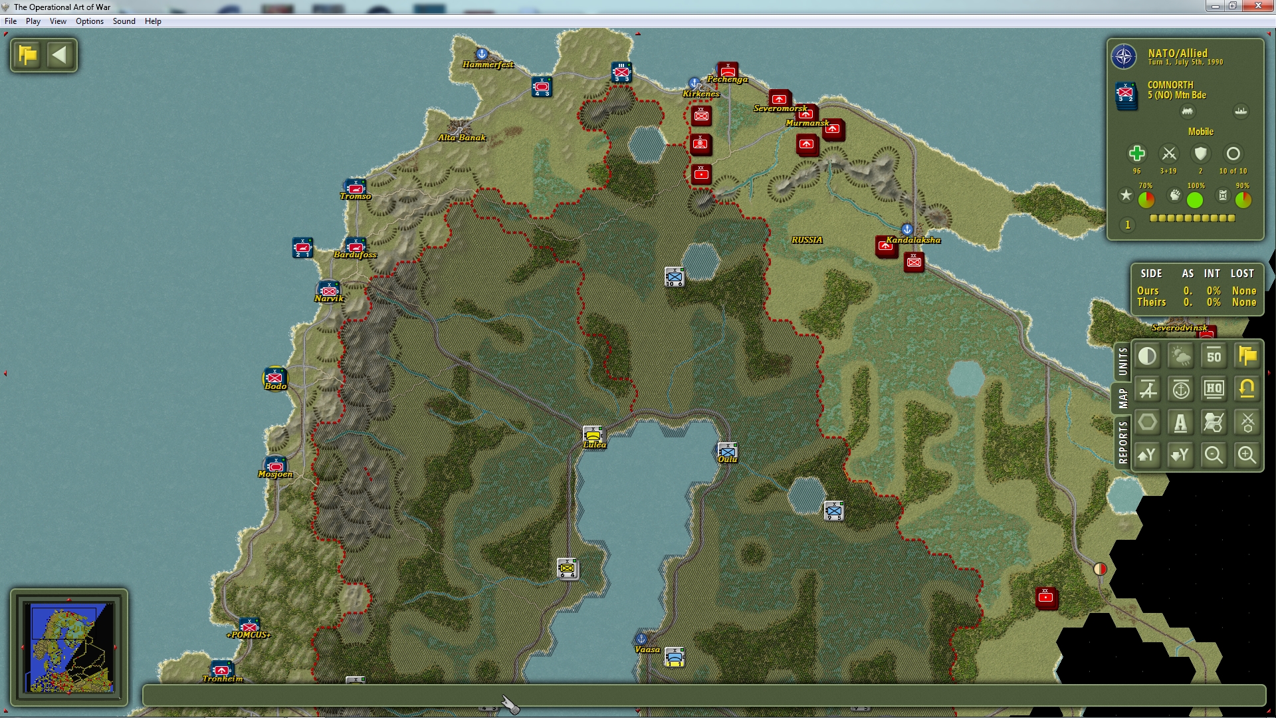Select the blue unit counter at Narvik
This screenshot has width=1276, height=718.
coord(329,290)
